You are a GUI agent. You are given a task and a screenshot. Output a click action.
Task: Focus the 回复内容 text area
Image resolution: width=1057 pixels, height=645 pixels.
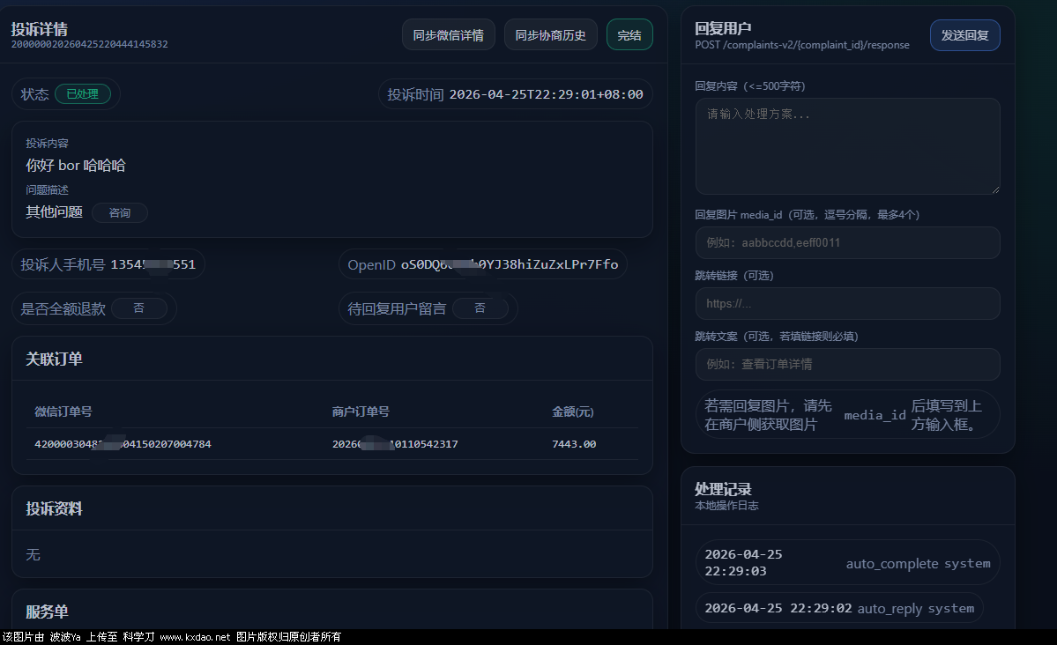(847, 145)
